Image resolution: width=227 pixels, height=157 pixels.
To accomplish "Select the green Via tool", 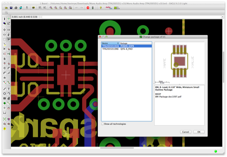I will (4, 103).
